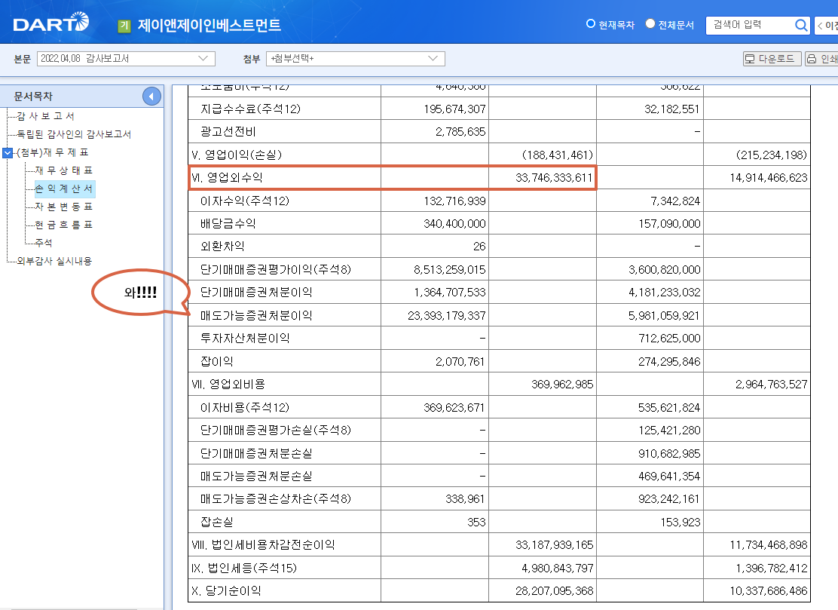The height and width of the screenshot is (610, 838).
Task: Click row label 매도가능증권손상차손(주석8)
Action: coord(276,499)
